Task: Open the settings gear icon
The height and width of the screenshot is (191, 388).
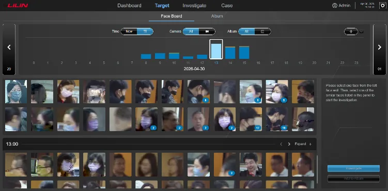Action: (x=382, y=6)
